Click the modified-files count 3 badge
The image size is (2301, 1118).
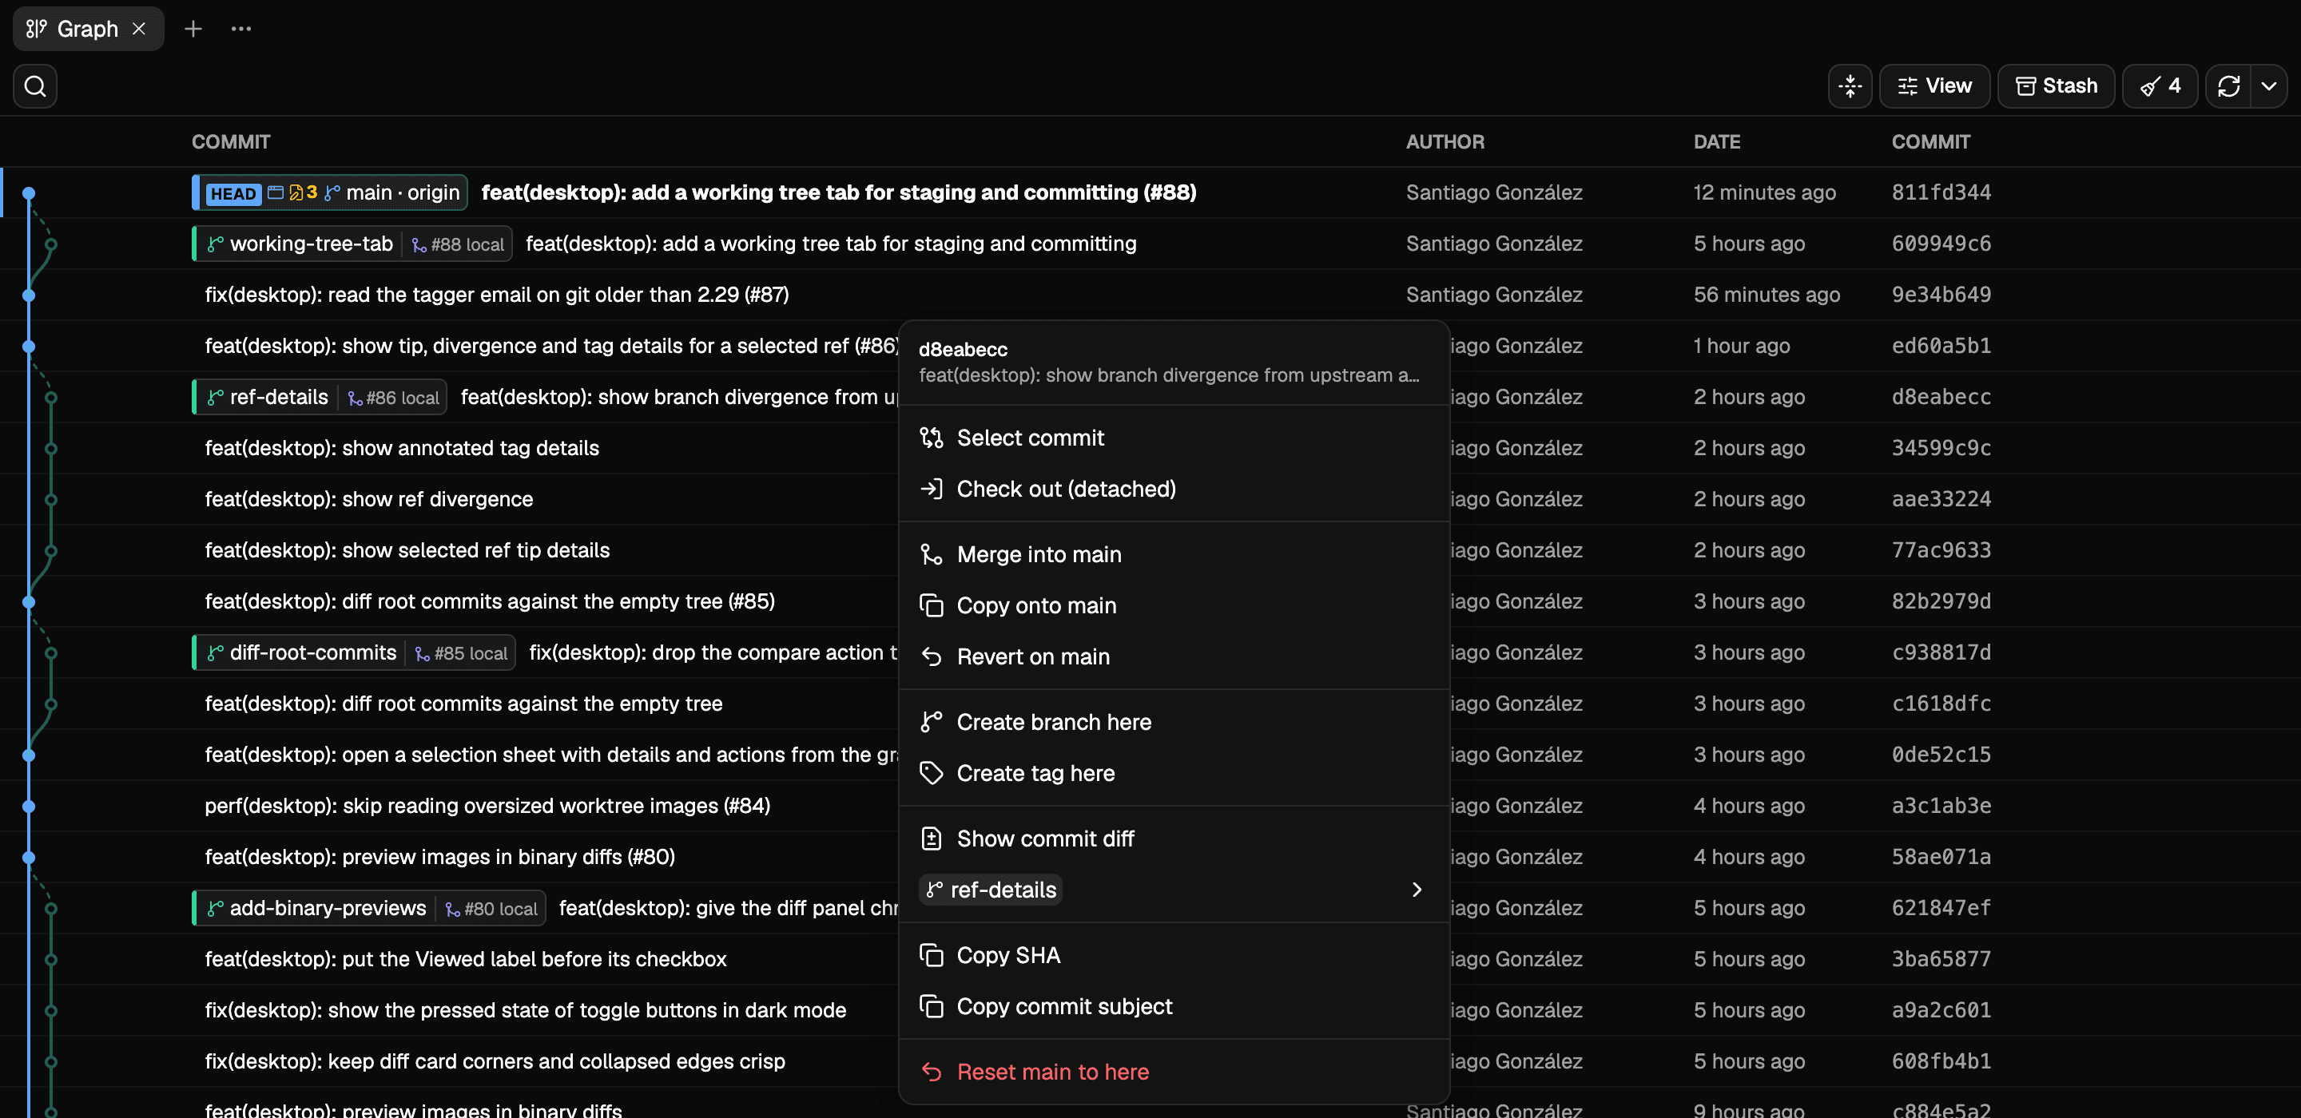tap(303, 193)
